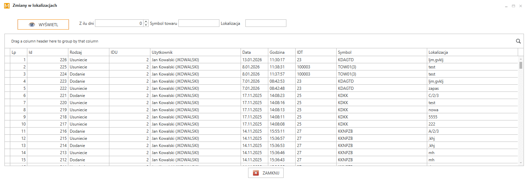Select Id cell 215
This screenshot has width=528, height=182.
48,138
